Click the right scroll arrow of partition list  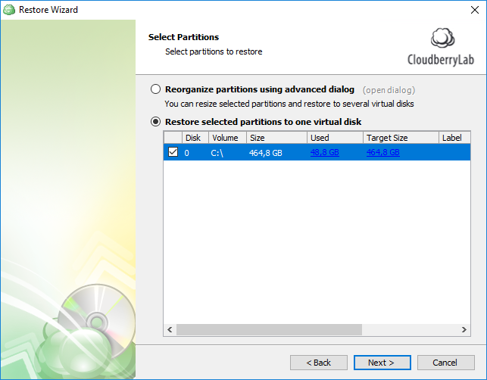(464, 330)
